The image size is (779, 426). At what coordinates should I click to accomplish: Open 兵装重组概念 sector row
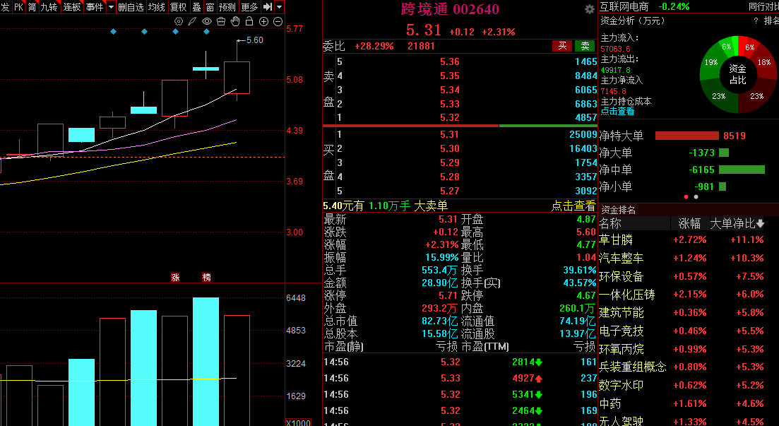click(689, 367)
